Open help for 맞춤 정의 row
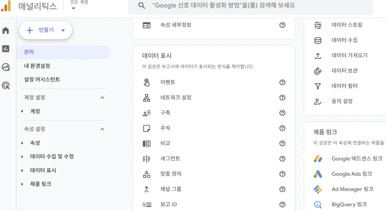The image size is (386, 211). click(282, 174)
